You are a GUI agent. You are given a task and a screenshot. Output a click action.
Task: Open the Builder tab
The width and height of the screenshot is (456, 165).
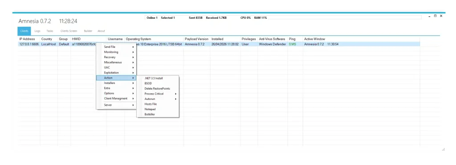coord(88,31)
